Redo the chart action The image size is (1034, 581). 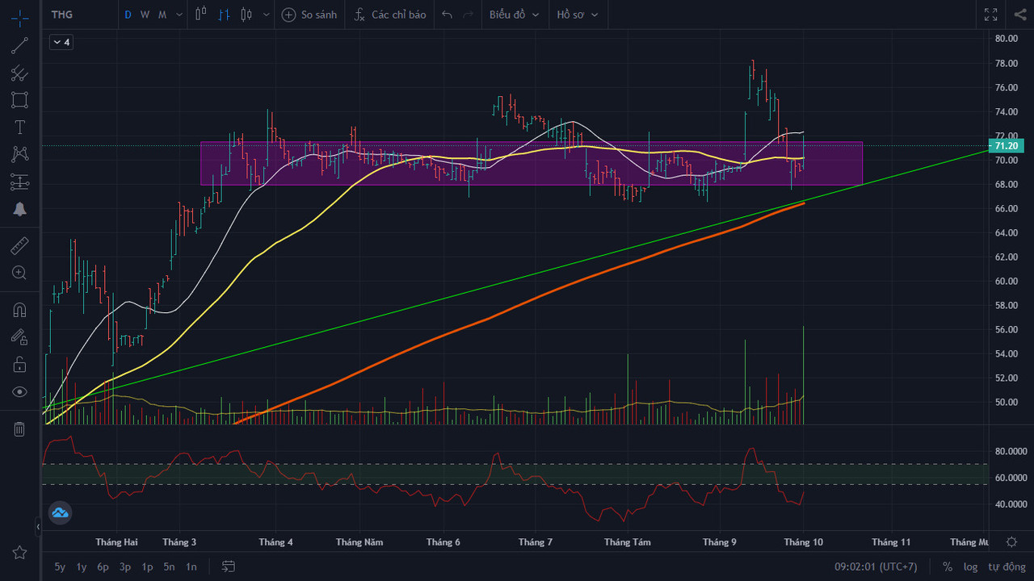click(469, 15)
